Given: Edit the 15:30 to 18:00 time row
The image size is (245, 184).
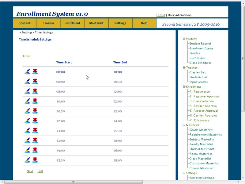Looking at the screenshot, I should [27, 160].
